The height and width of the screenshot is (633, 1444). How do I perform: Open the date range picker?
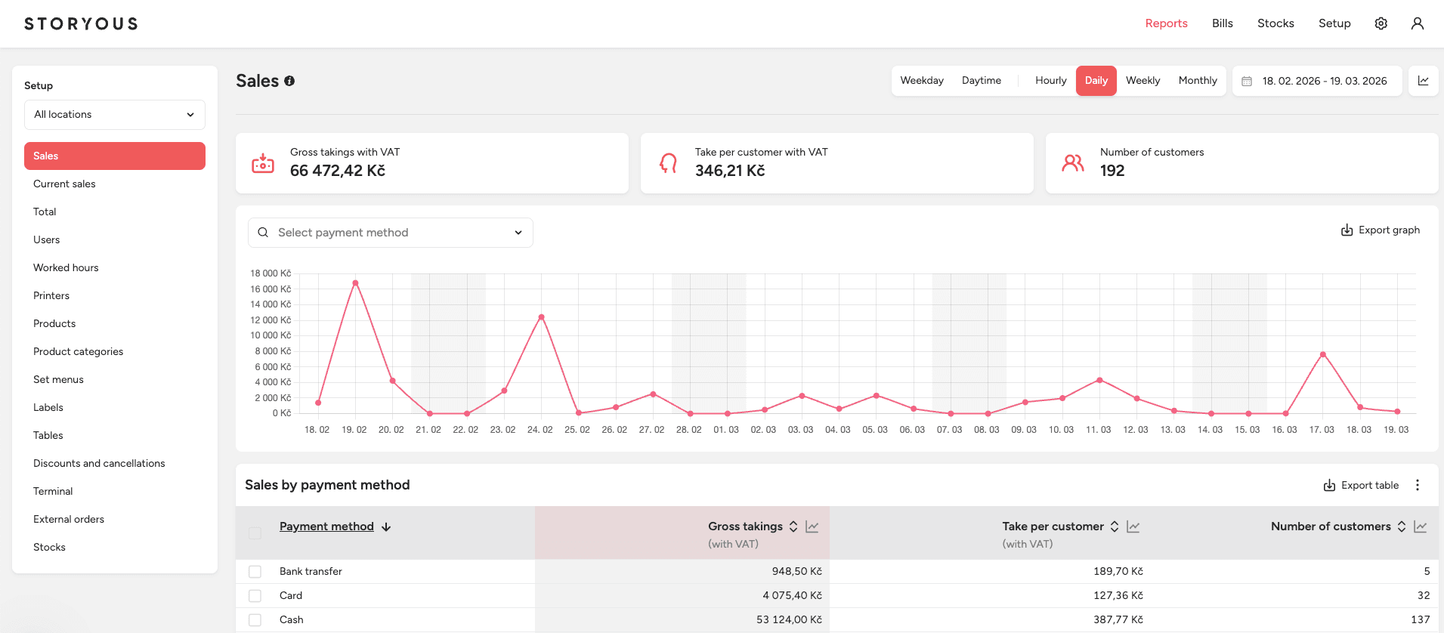click(x=1316, y=81)
